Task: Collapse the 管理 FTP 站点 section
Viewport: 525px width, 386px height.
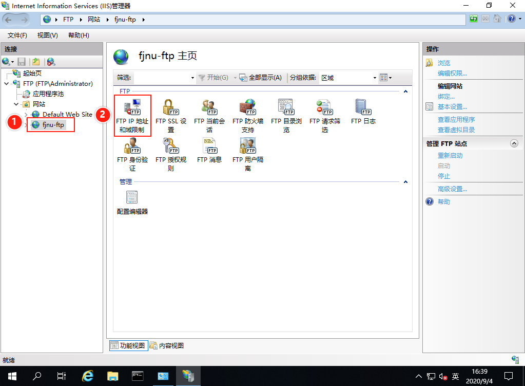Action: 514,143
